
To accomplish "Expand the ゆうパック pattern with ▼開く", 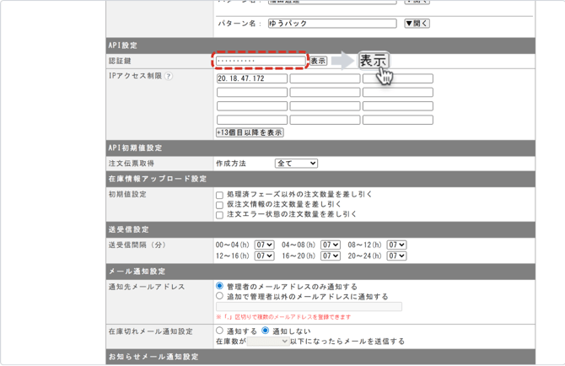I will click(x=417, y=24).
